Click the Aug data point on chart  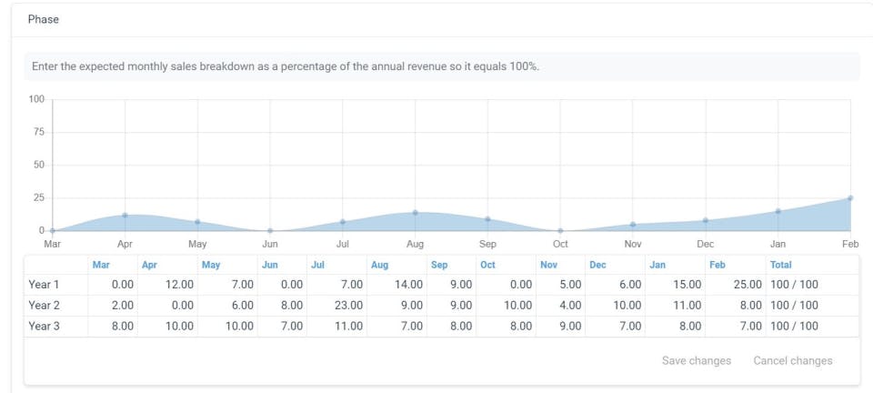(415, 213)
